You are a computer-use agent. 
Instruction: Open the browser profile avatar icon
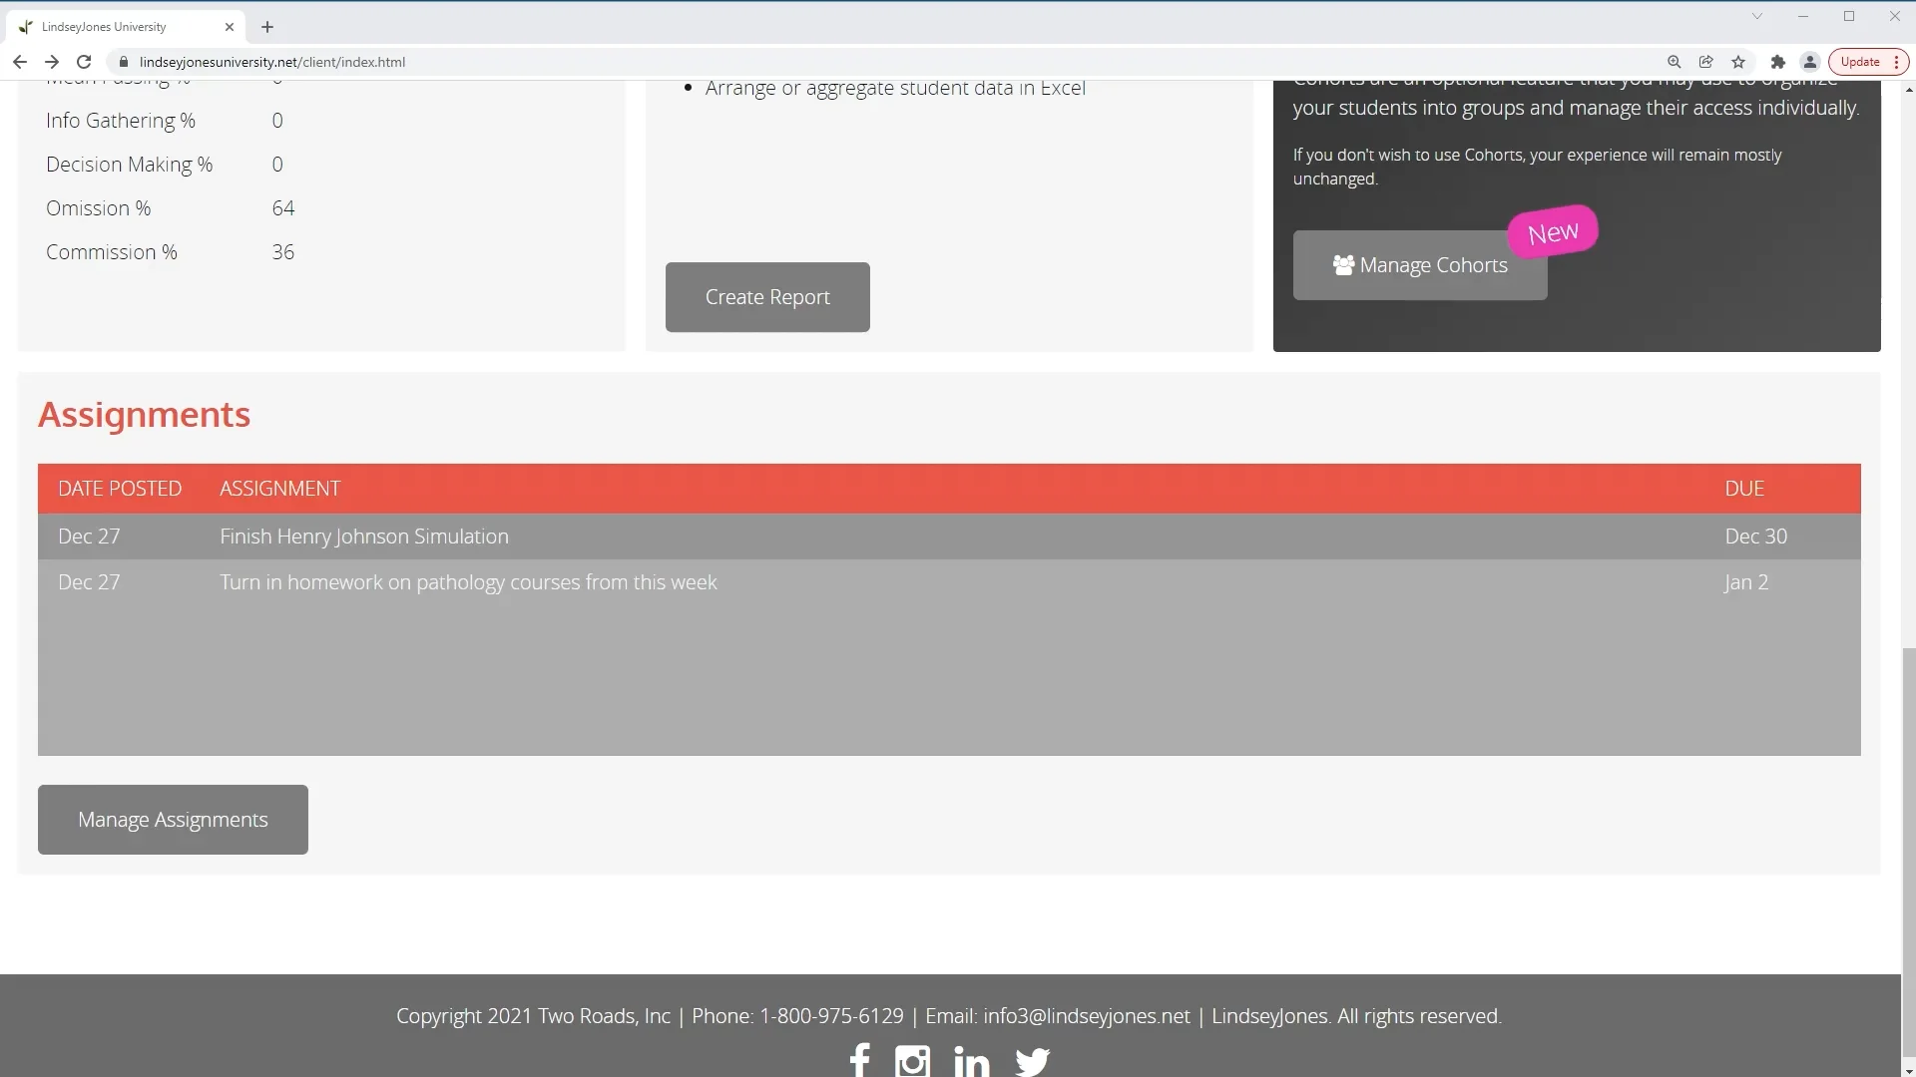pos(1809,62)
